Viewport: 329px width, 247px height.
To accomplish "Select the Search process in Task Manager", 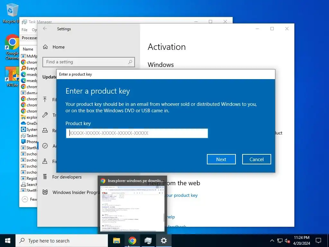I will tap(29, 184).
